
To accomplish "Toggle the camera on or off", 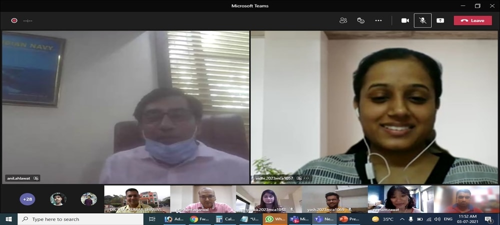I will [x=405, y=20].
